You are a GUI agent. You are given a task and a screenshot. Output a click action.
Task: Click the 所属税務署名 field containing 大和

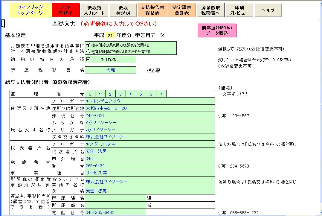pyautogui.click(x=110, y=70)
